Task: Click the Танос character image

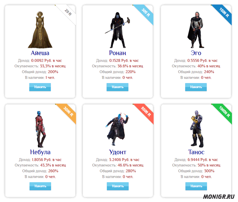Action: tap(197, 129)
